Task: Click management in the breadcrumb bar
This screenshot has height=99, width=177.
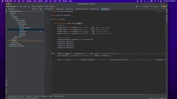Action: point(40,6)
